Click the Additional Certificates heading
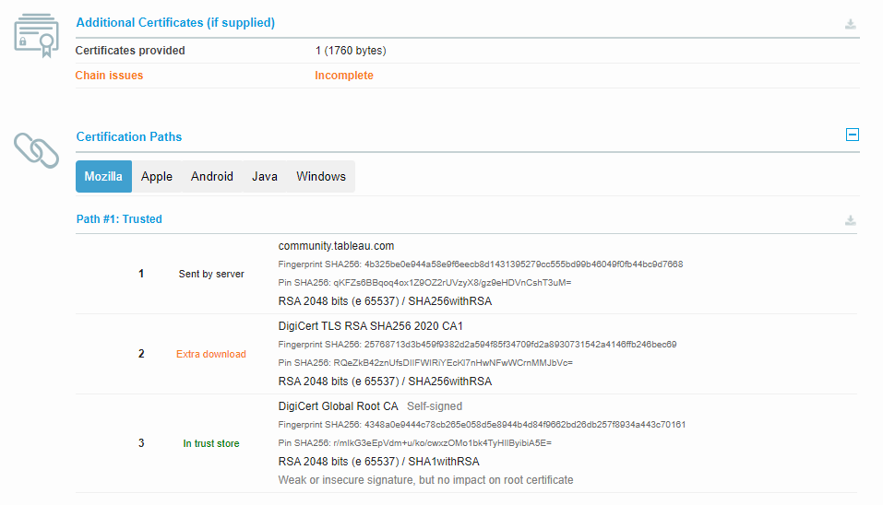This screenshot has height=505, width=883. tap(175, 22)
